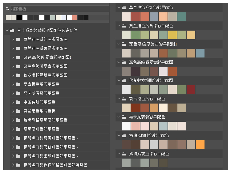The height and width of the screenshot is (170, 231).
Task: Expand the 秋冬橄榄绿跳色彩平配图 folder in left list
Action: point(13,75)
